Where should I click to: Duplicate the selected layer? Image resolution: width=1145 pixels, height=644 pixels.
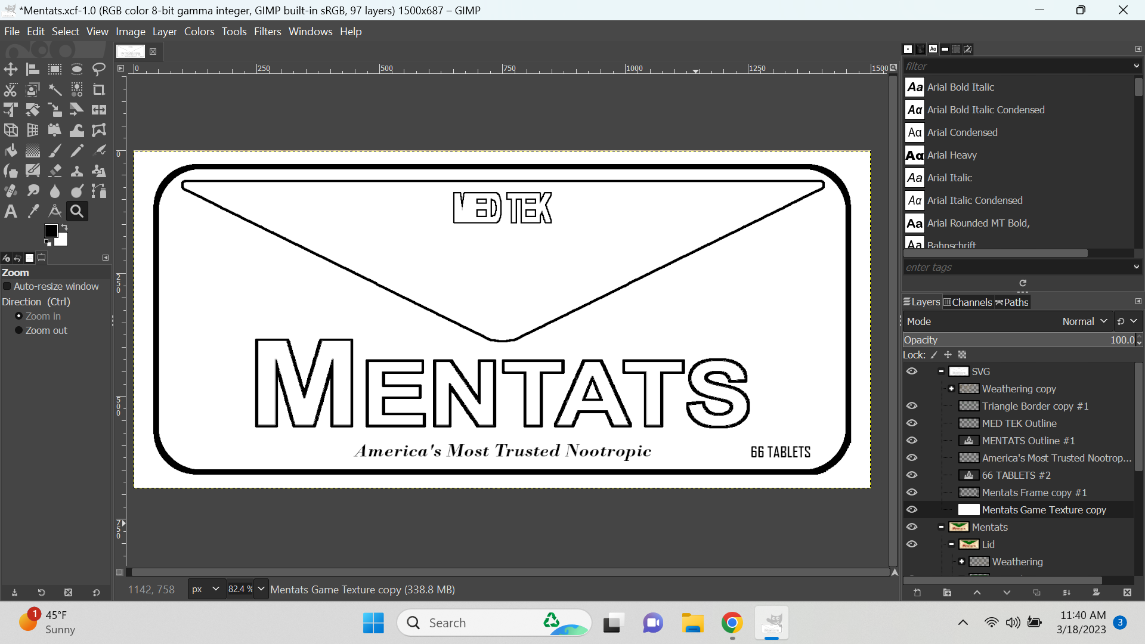click(1036, 593)
